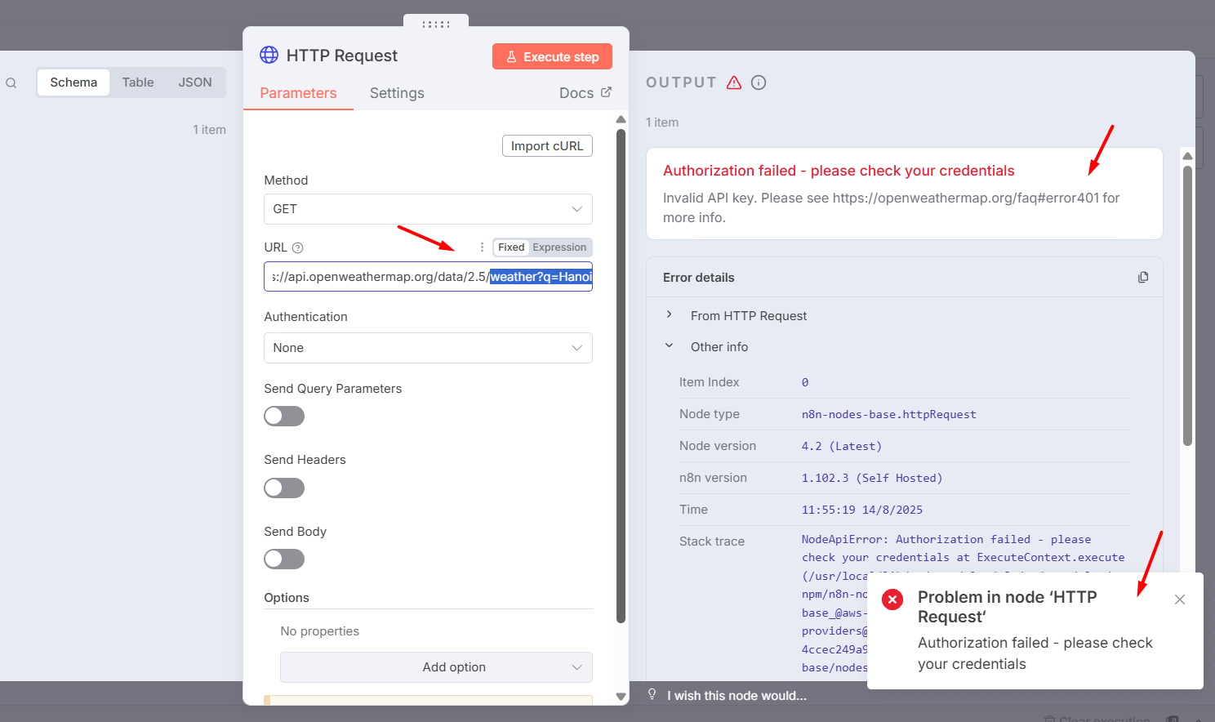
Task: Click the output info circle icon
Action: [759, 82]
